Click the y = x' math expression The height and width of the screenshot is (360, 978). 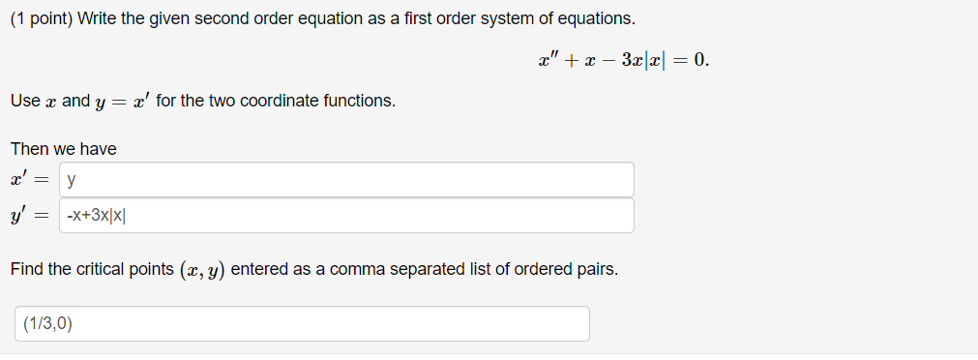tap(122, 101)
